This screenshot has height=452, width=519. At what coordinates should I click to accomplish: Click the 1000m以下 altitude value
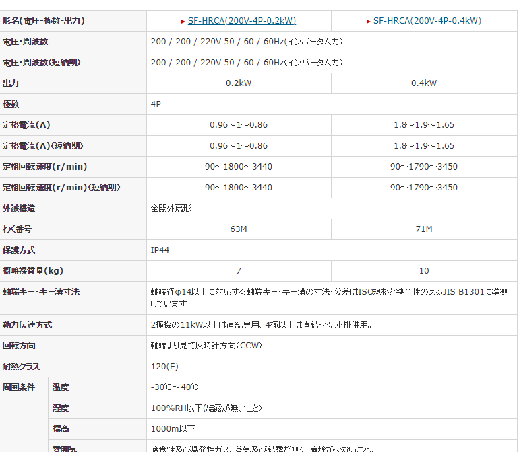click(x=173, y=429)
